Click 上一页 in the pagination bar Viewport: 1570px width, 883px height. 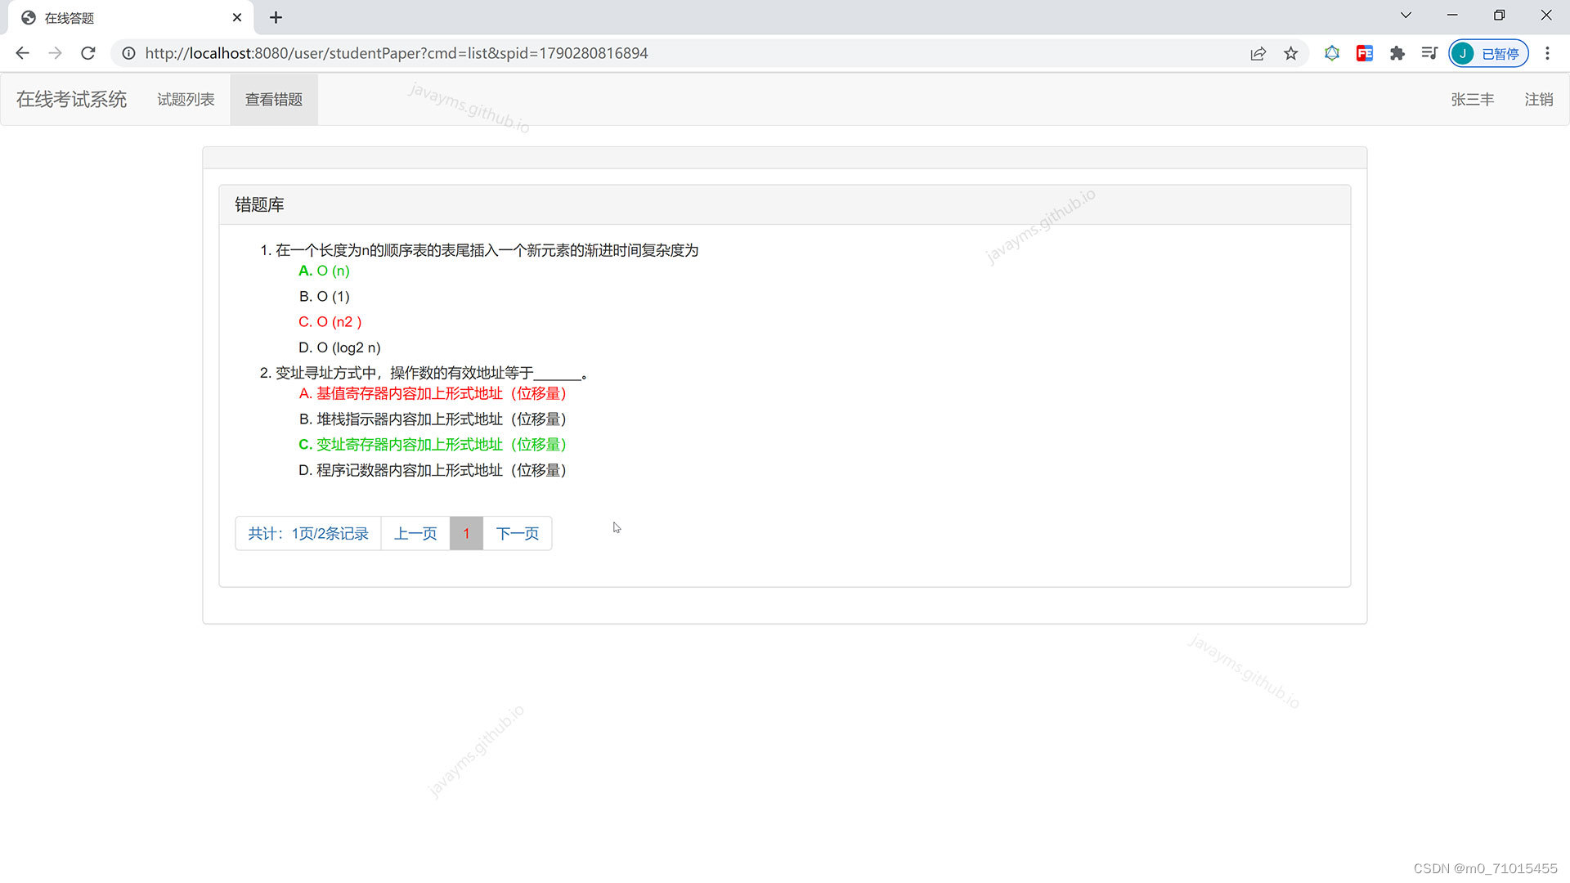(x=415, y=533)
